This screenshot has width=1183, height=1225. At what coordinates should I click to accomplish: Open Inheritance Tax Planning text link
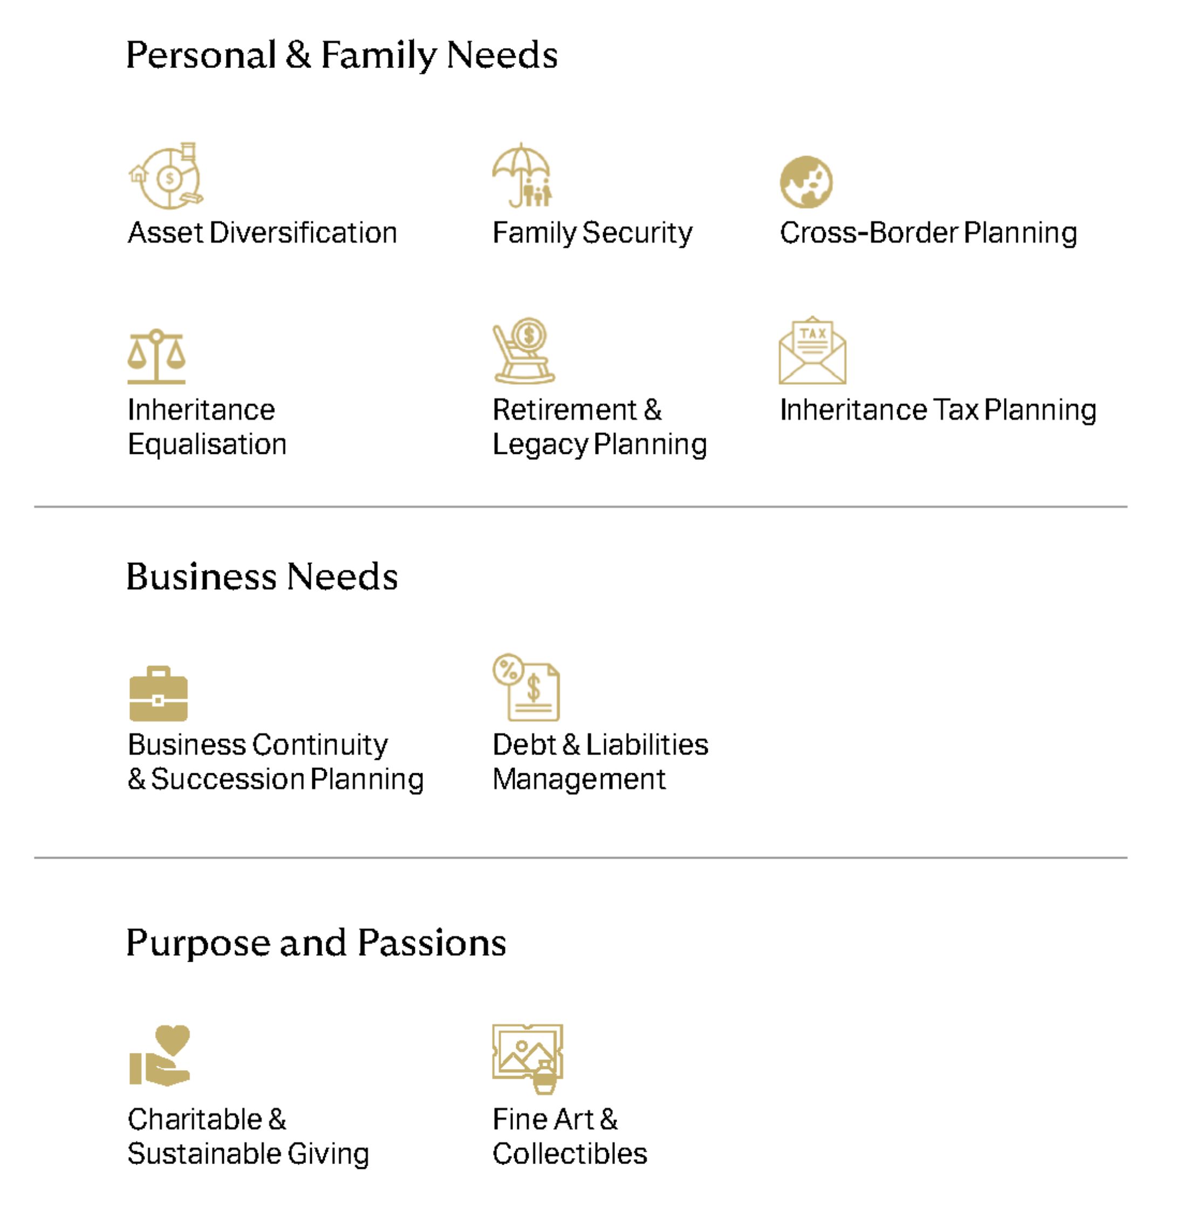pyautogui.click(x=938, y=410)
